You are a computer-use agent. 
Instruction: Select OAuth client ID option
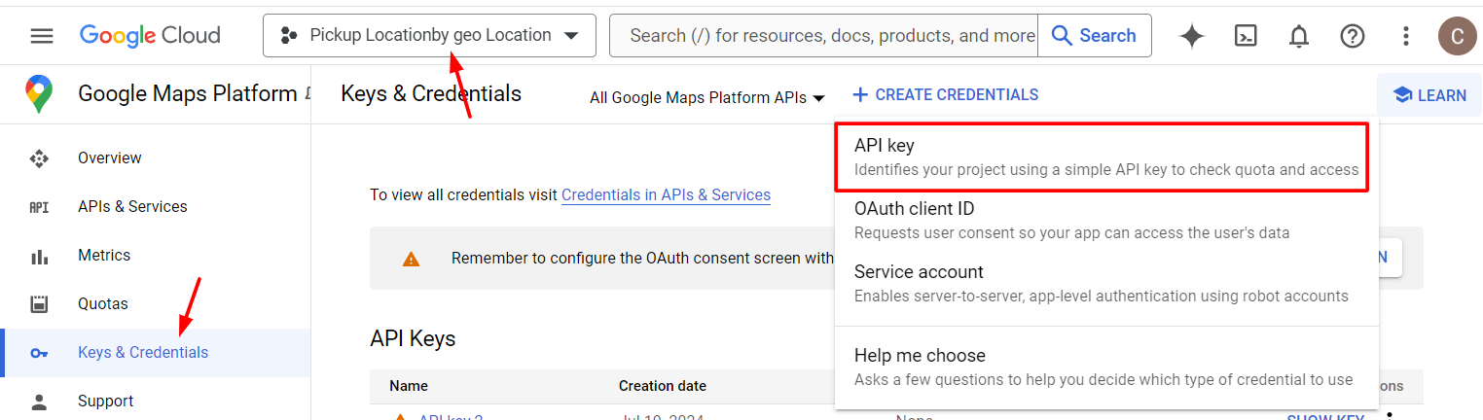[1106, 220]
